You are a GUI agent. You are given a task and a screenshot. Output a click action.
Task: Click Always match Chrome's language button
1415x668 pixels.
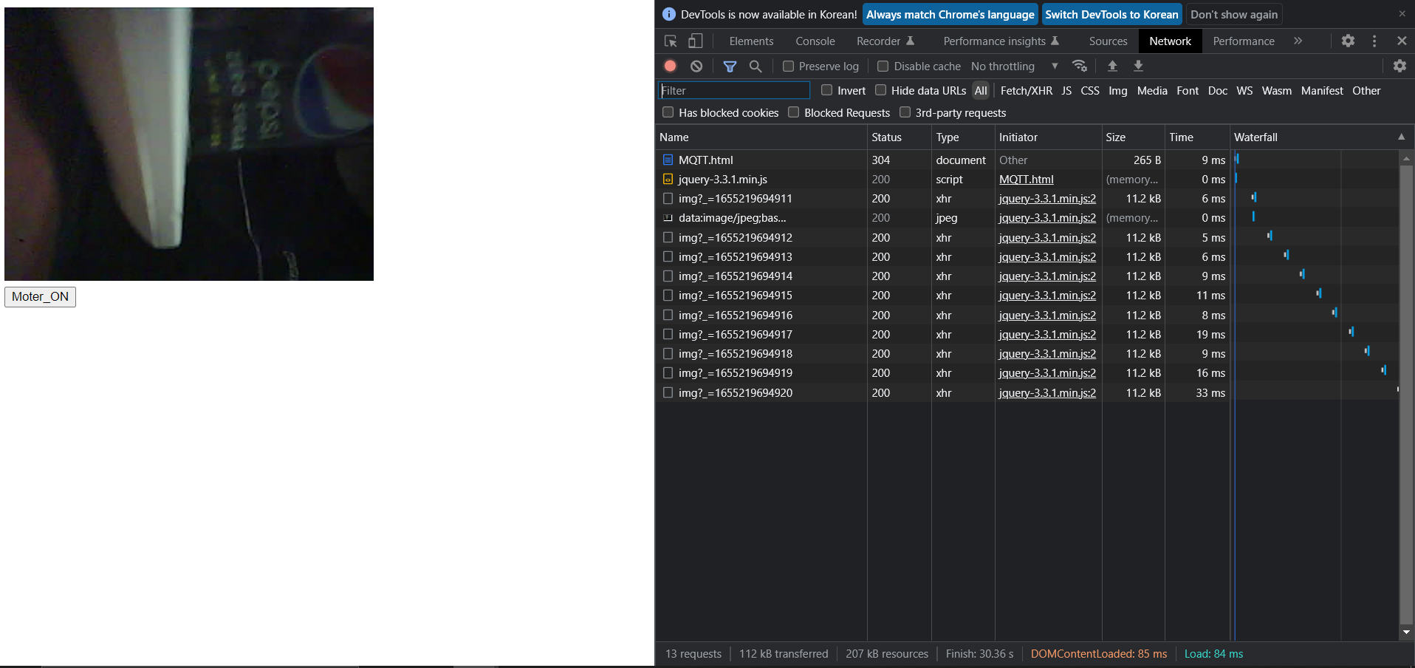click(950, 14)
